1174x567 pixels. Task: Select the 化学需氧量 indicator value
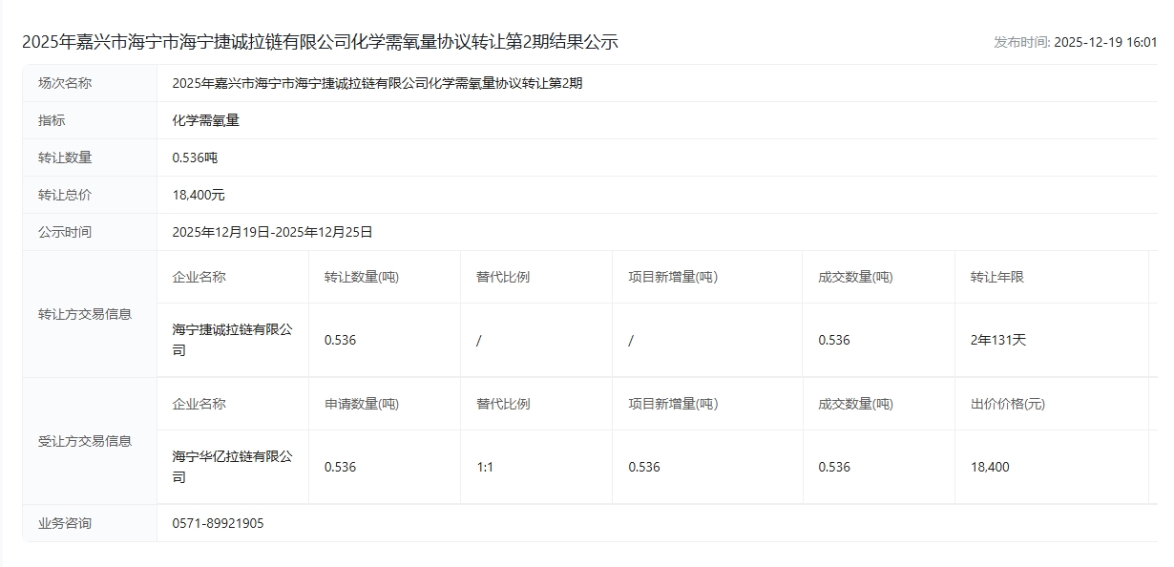(x=205, y=120)
